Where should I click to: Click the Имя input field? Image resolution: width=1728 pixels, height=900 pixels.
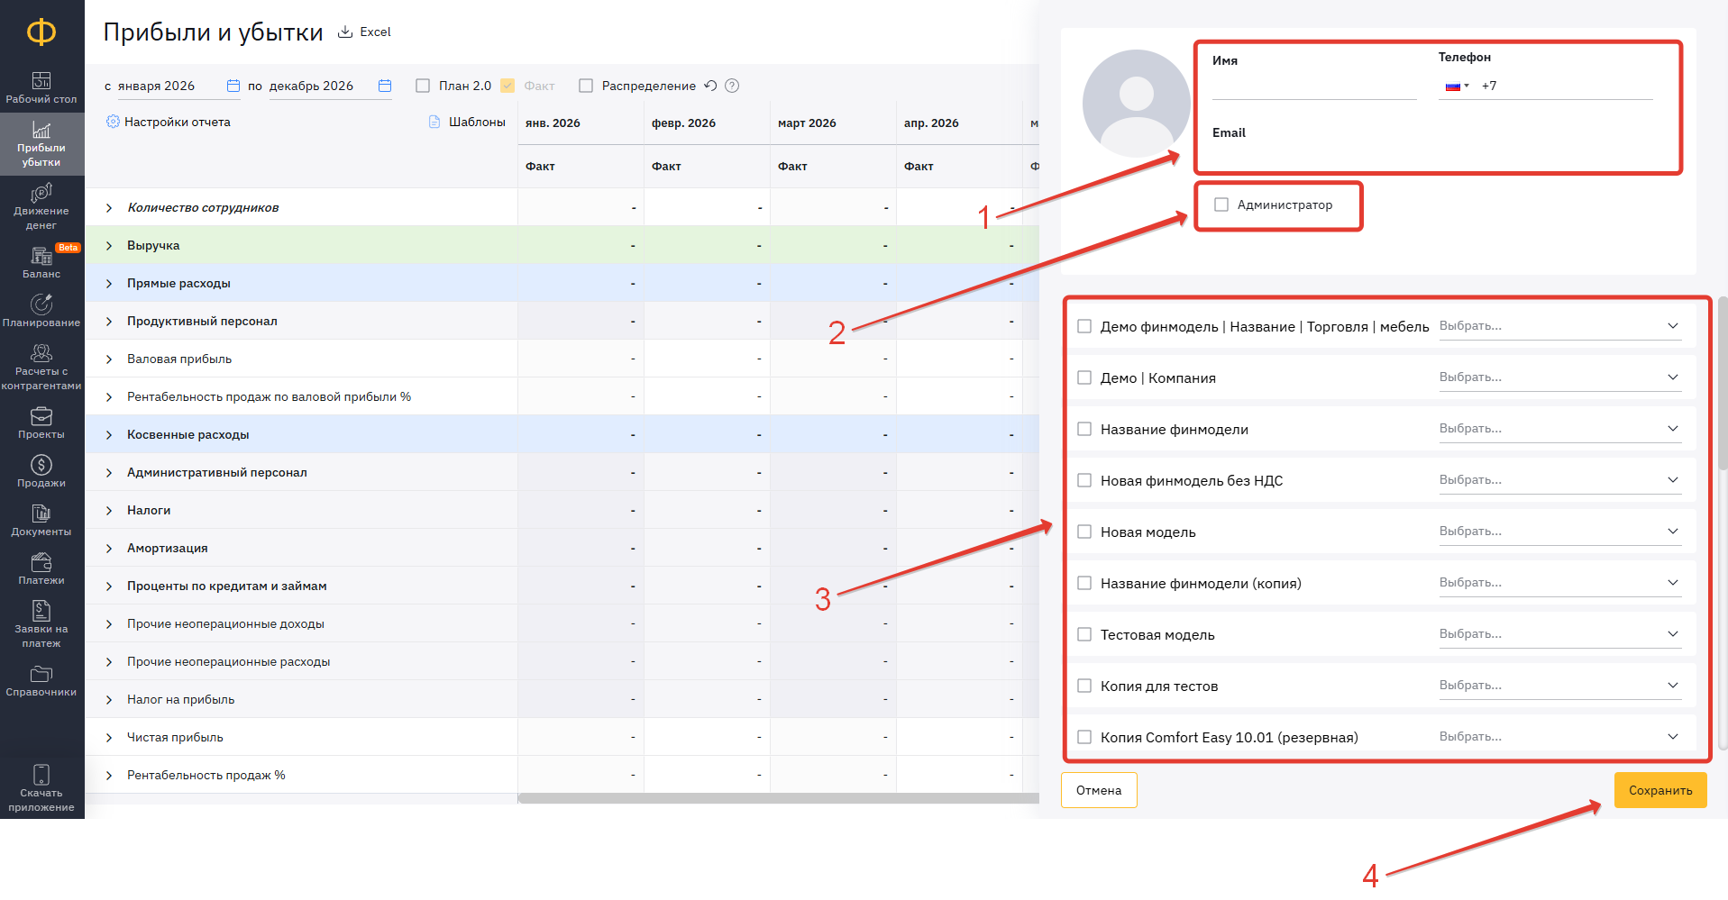(1313, 86)
